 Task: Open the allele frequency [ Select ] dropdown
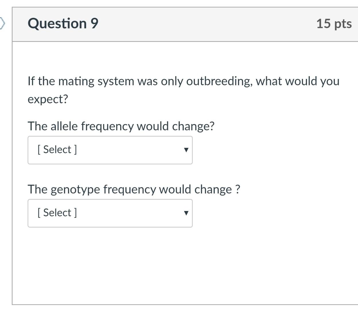coord(110,150)
